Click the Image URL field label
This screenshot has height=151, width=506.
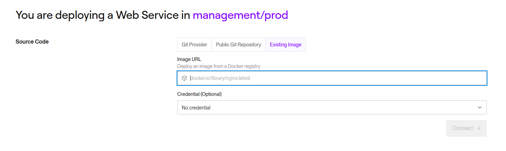click(x=189, y=59)
